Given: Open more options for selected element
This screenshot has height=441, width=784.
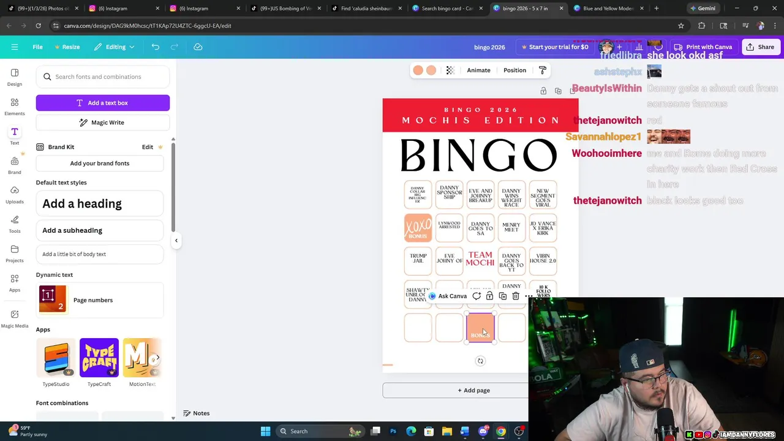Looking at the screenshot, I should 528,296.
